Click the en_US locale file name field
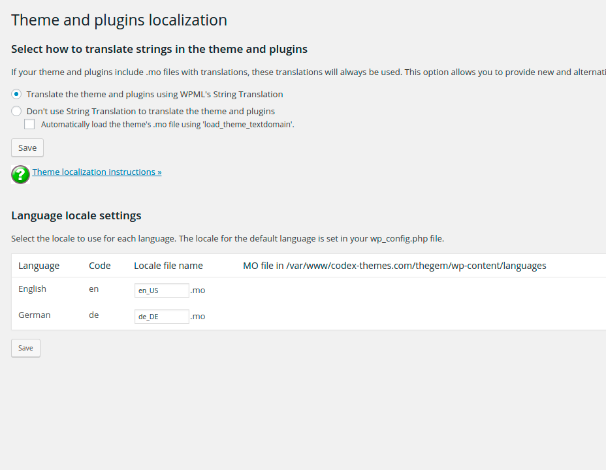 (x=161, y=290)
